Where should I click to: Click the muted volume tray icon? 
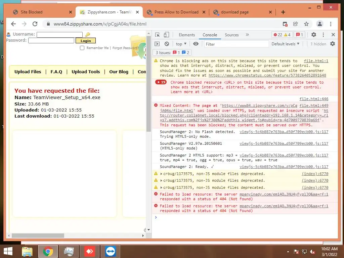click(x=312, y=252)
